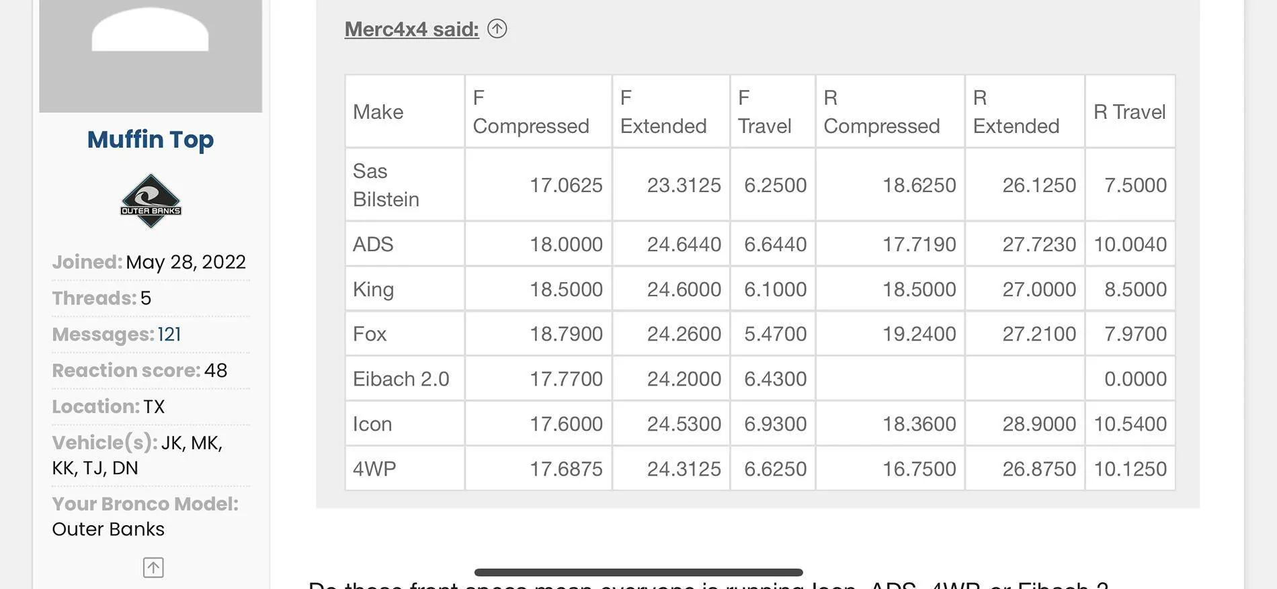Click the F Travel column header

click(x=772, y=111)
